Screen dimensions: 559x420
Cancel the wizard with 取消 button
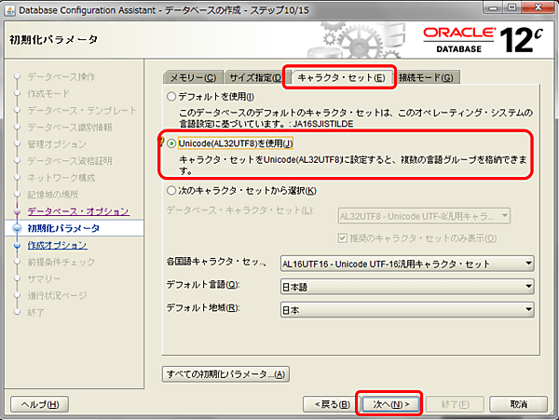518,404
